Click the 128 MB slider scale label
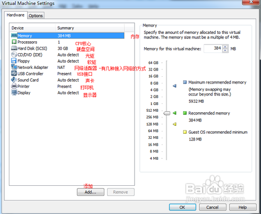This screenshot has height=214, width=261. (152, 124)
